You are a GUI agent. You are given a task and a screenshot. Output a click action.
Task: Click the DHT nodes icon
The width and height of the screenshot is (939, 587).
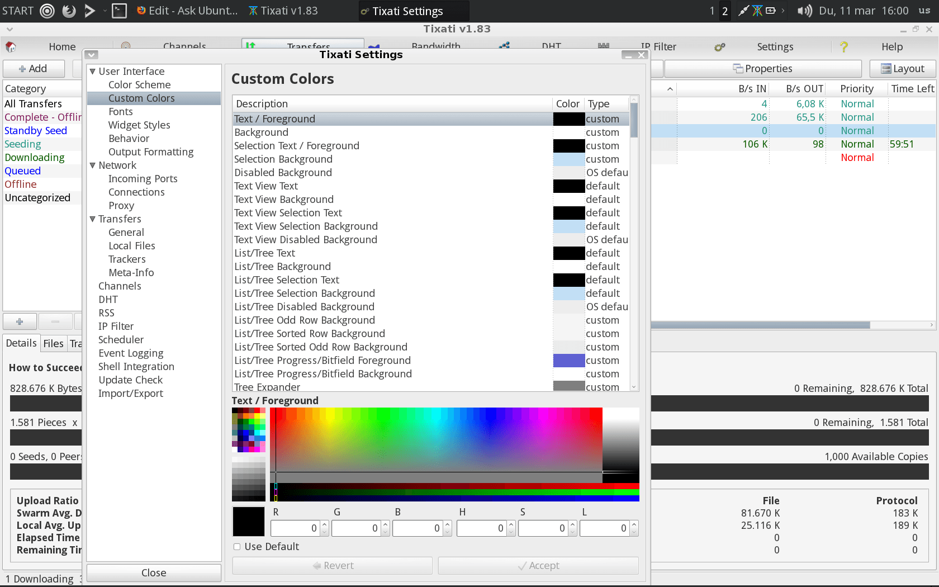point(505,45)
